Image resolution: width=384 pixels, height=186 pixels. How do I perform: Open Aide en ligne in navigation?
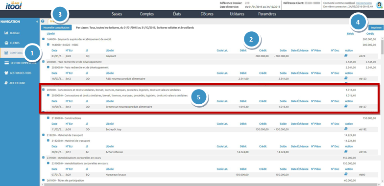(15, 83)
